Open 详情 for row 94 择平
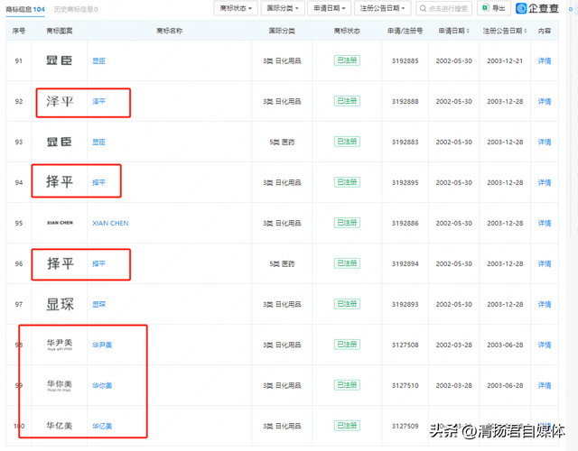 click(x=545, y=182)
